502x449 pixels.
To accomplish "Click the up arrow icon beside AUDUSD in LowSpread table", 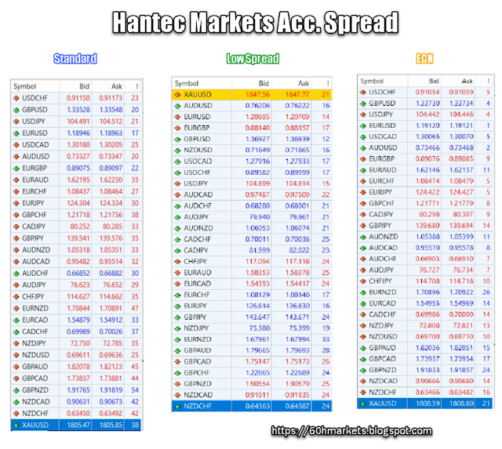I will (x=178, y=106).
